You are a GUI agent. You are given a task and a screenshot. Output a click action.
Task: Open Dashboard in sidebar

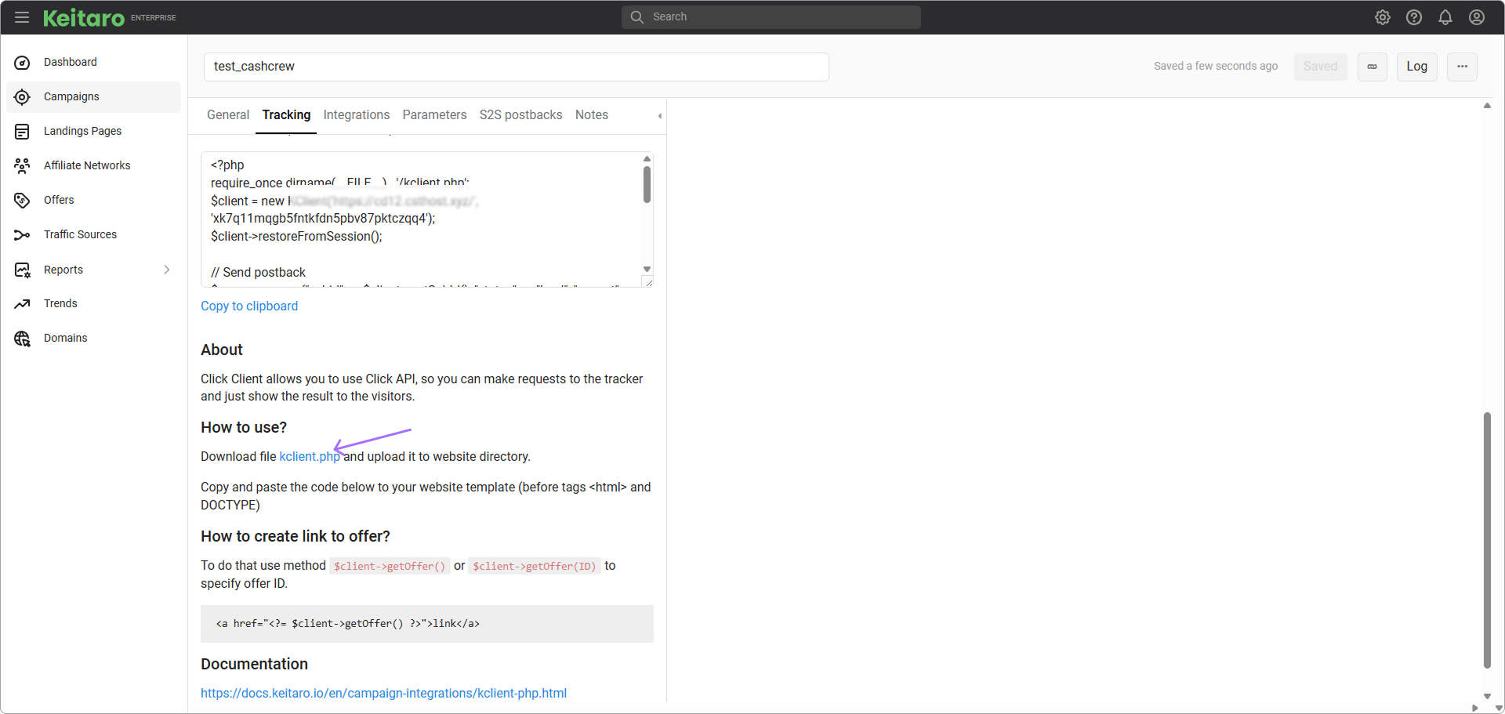71,62
